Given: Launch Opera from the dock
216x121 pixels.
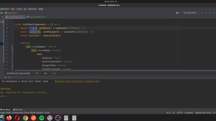Looking at the screenshot, I should point(17,118).
